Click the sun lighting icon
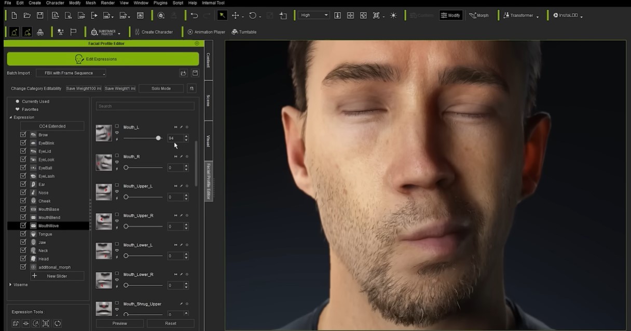631x331 pixels. 393,16
